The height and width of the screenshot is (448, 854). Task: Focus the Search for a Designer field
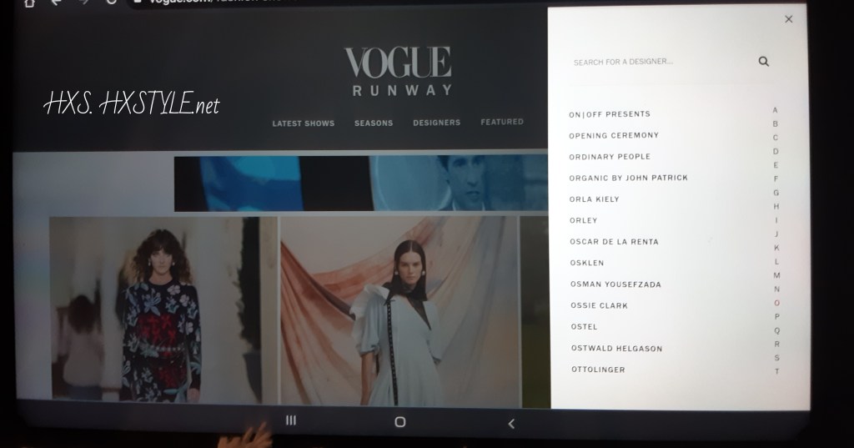pos(659,63)
